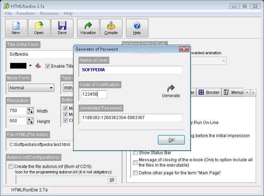Switch to the Border tab
The width and height of the screenshot is (264, 196).
click(x=209, y=92)
